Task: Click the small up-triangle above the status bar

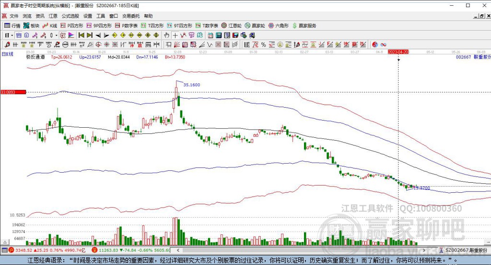Action: pos(5,242)
